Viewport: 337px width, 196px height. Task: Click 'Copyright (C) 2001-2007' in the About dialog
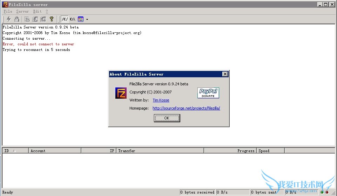click(150, 92)
